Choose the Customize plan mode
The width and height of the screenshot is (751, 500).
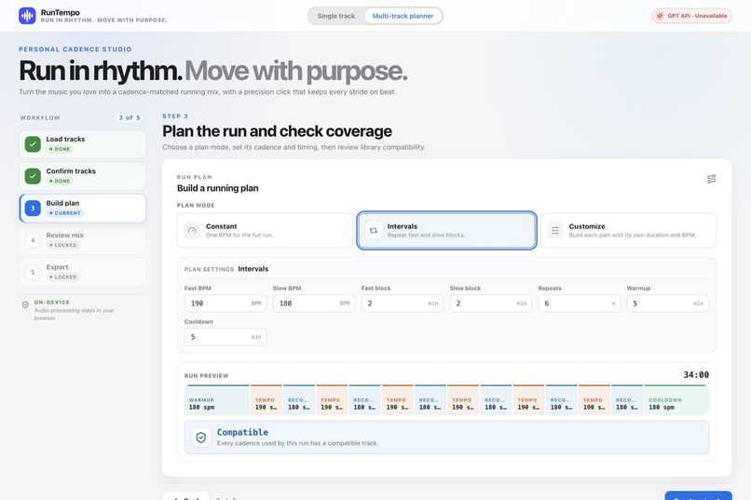point(628,231)
